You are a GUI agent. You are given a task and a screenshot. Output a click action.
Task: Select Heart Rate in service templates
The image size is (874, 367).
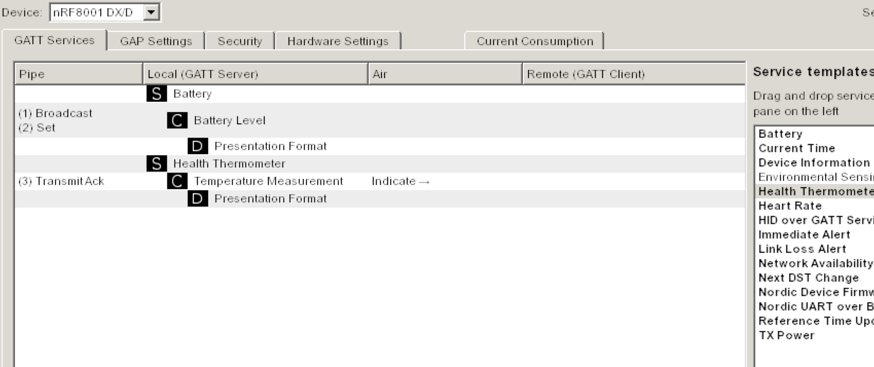tap(790, 206)
